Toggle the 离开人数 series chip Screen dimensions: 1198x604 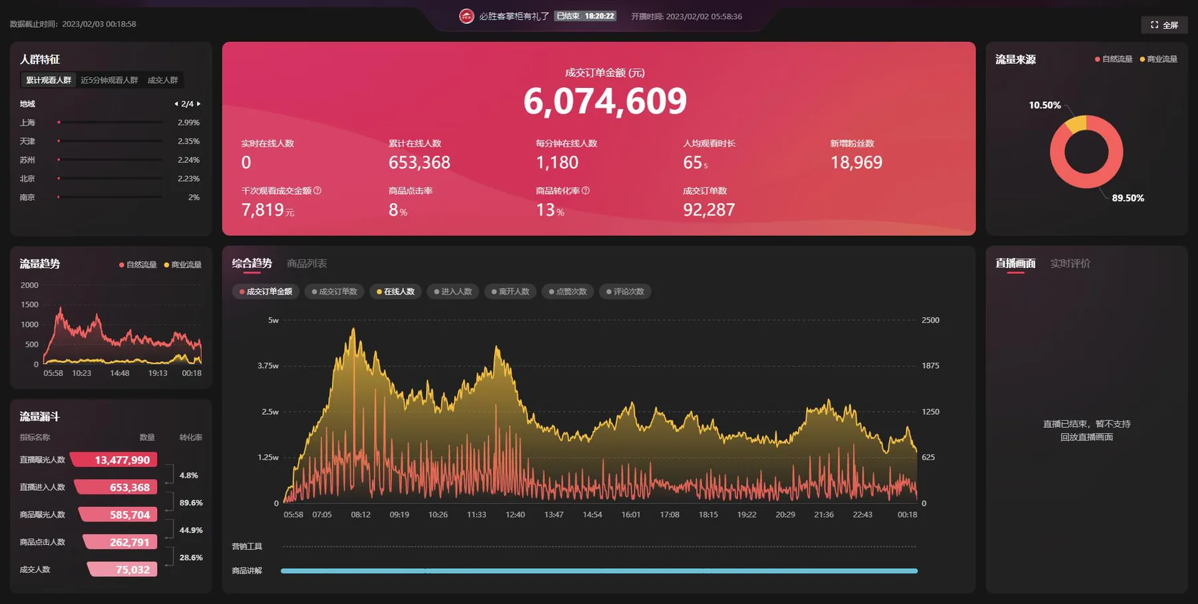tap(510, 291)
